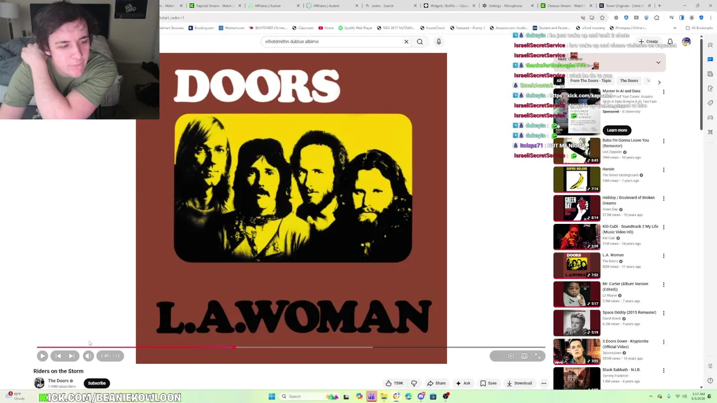Enter fullscreen on the video player
717x403 pixels.
538,356
